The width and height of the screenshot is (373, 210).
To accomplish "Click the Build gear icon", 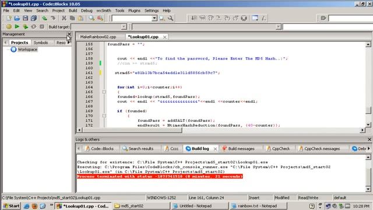I will tap(9, 27).
